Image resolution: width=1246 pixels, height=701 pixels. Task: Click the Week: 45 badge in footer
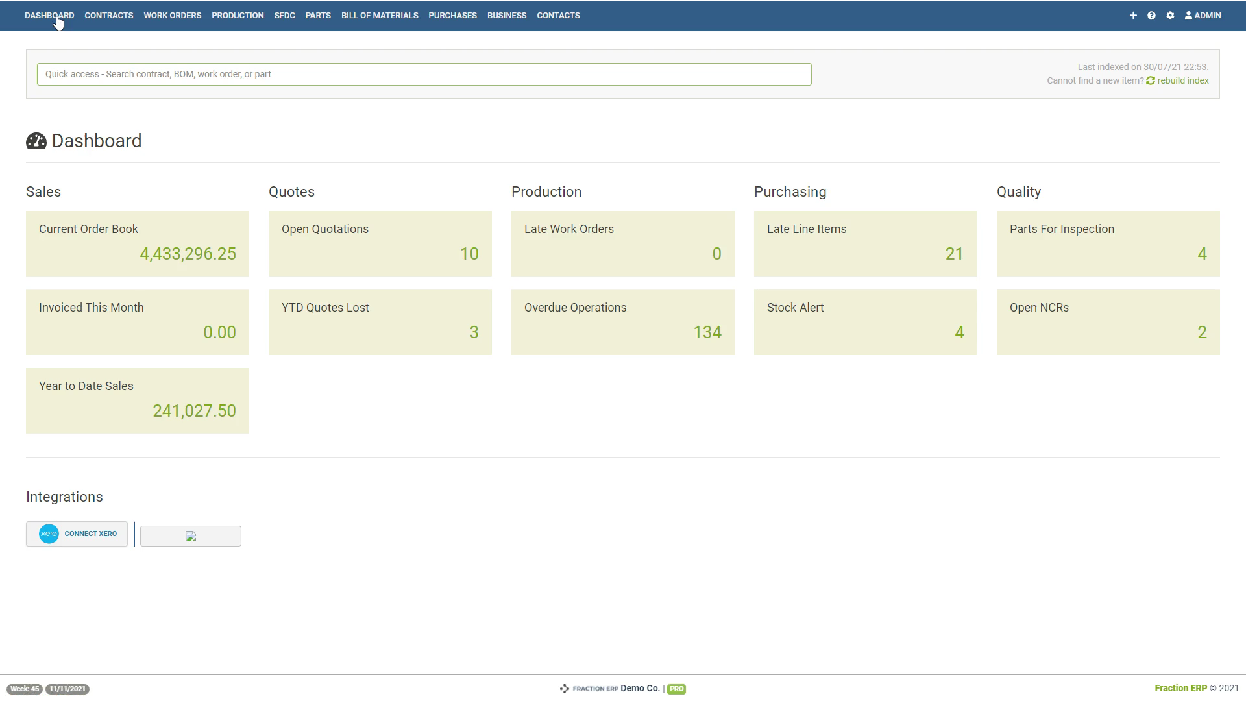(25, 689)
